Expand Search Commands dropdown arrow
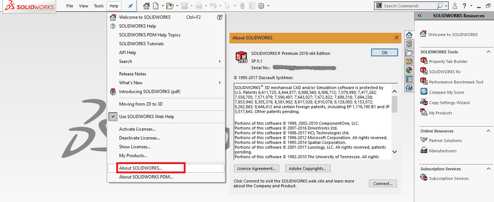494x202 pixels. pos(446,6)
